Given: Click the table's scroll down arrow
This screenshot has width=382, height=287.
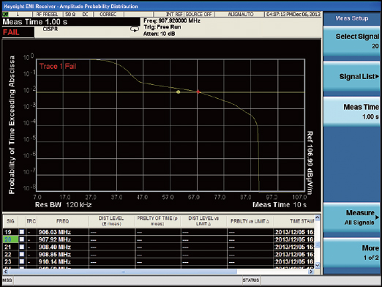Looking at the screenshot, I should pos(318,265).
